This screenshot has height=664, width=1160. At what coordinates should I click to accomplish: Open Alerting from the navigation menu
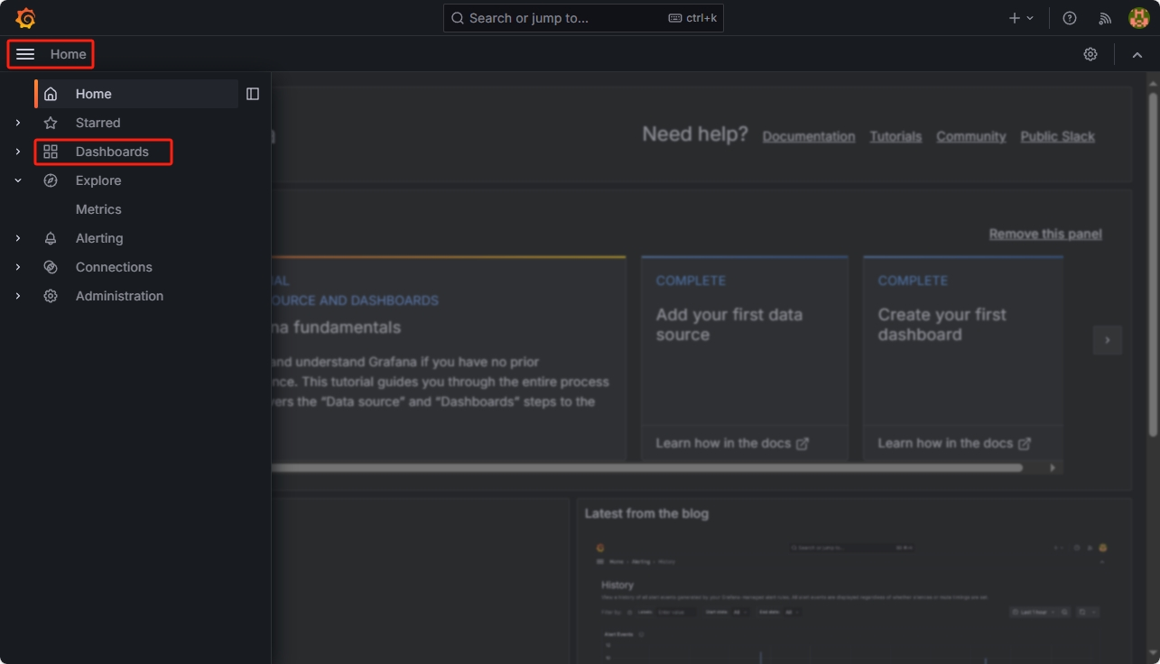tap(99, 238)
